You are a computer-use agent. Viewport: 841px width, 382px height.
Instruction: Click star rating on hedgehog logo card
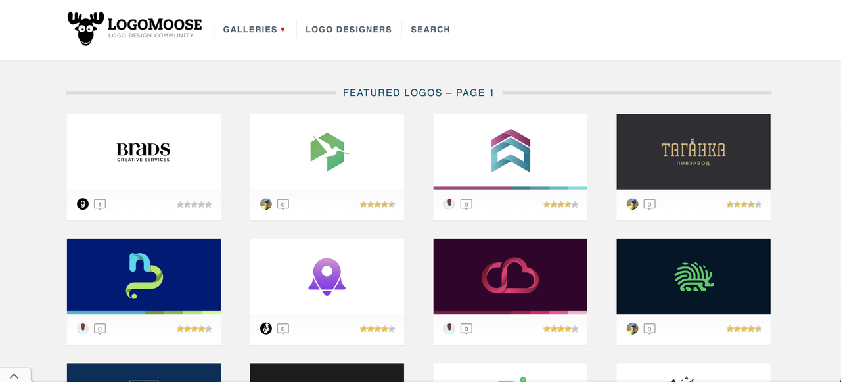744,329
